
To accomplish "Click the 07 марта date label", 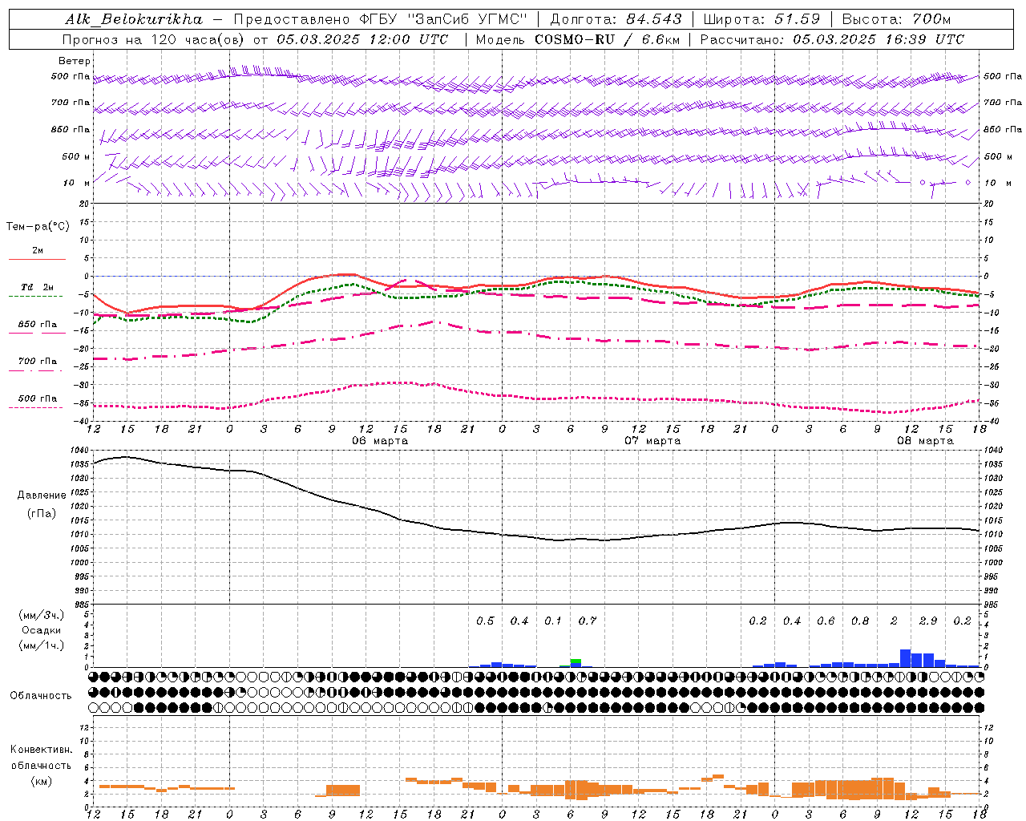I will [652, 441].
